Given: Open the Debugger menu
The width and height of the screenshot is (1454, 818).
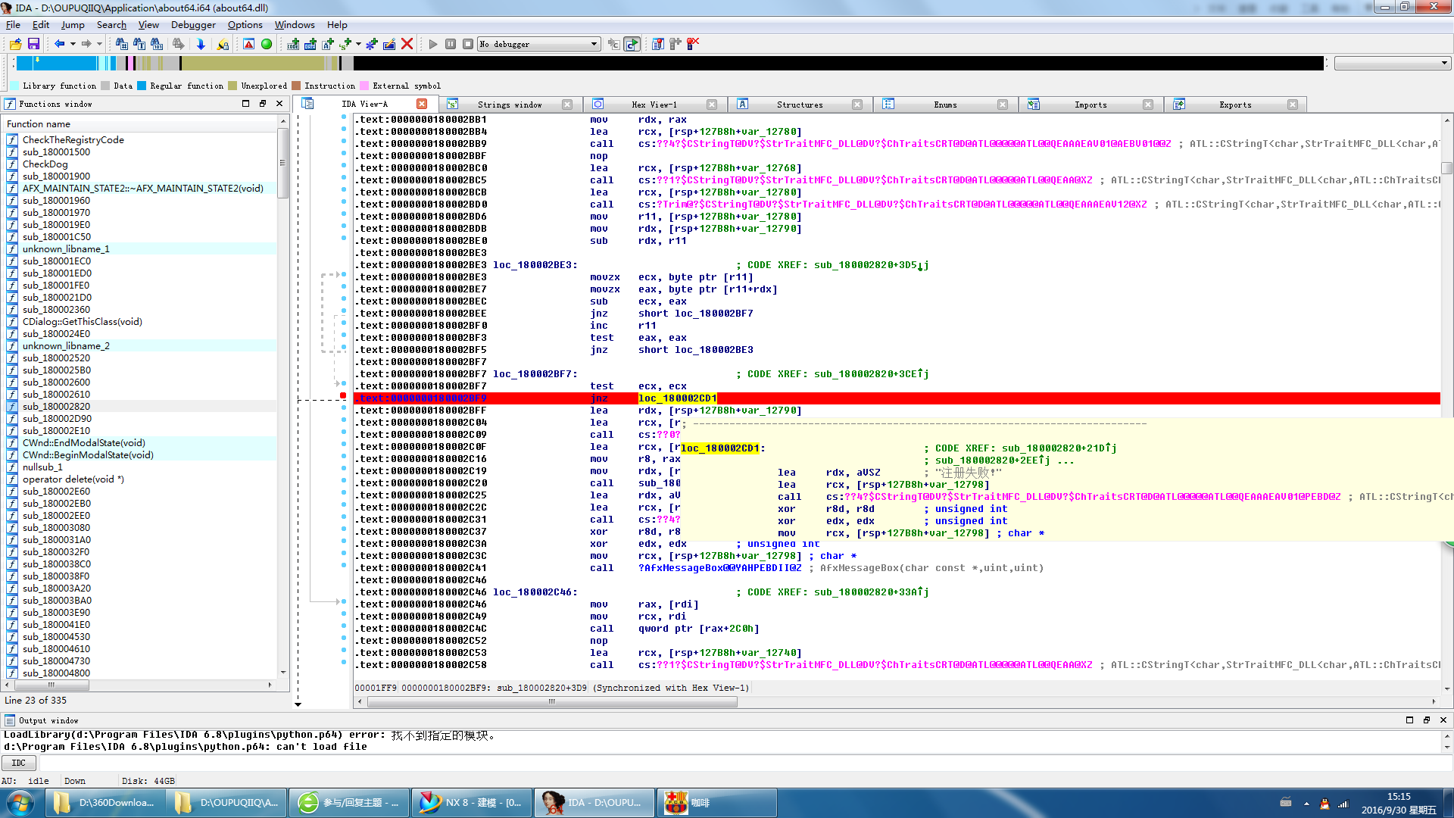Looking at the screenshot, I should 192,25.
